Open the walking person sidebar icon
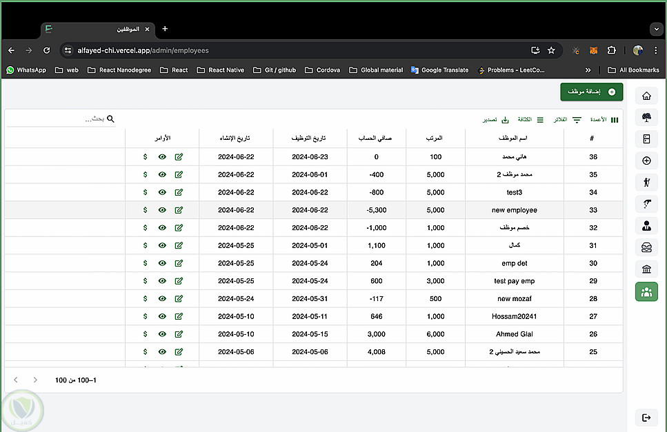 [646, 182]
